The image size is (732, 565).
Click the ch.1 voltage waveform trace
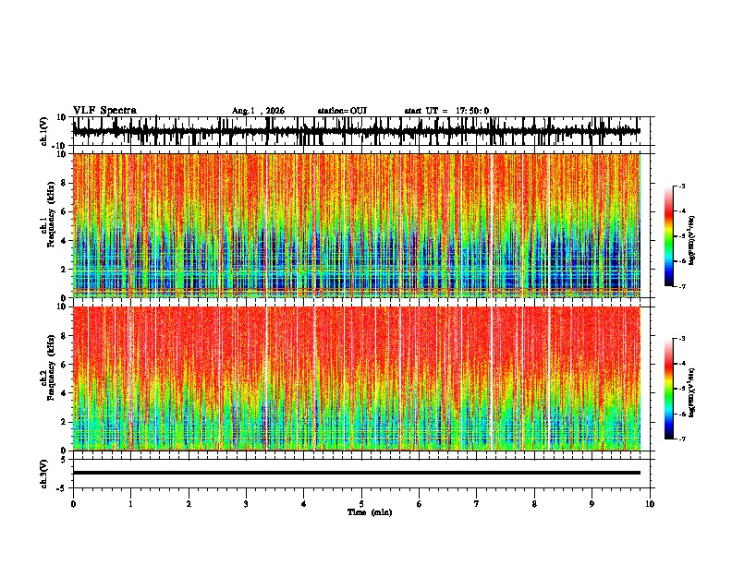click(x=357, y=131)
